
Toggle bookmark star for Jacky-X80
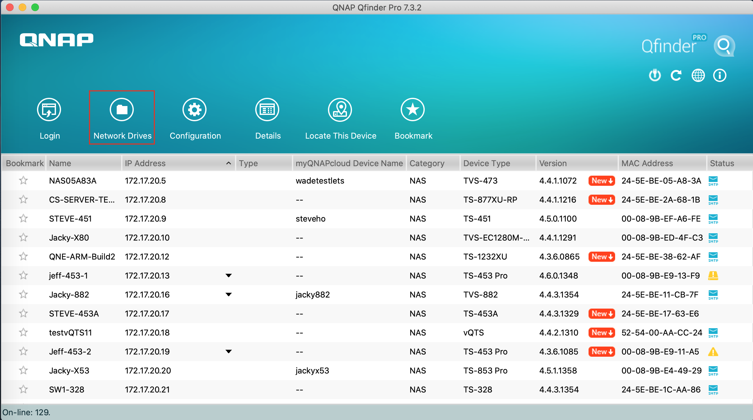click(x=23, y=237)
